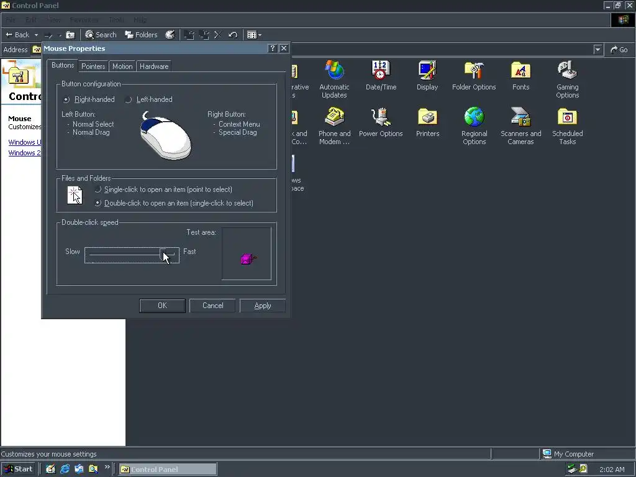Select the Buttons tab
The width and height of the screenshot is (636, 477).
63,65
